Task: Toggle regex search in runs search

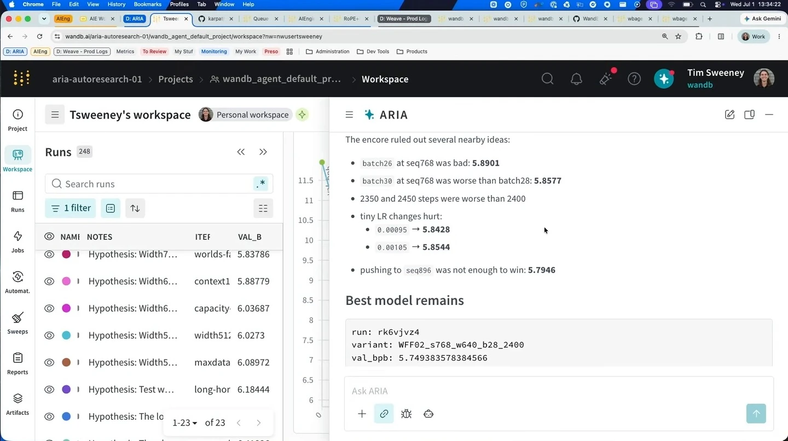Action: point(261,184)
